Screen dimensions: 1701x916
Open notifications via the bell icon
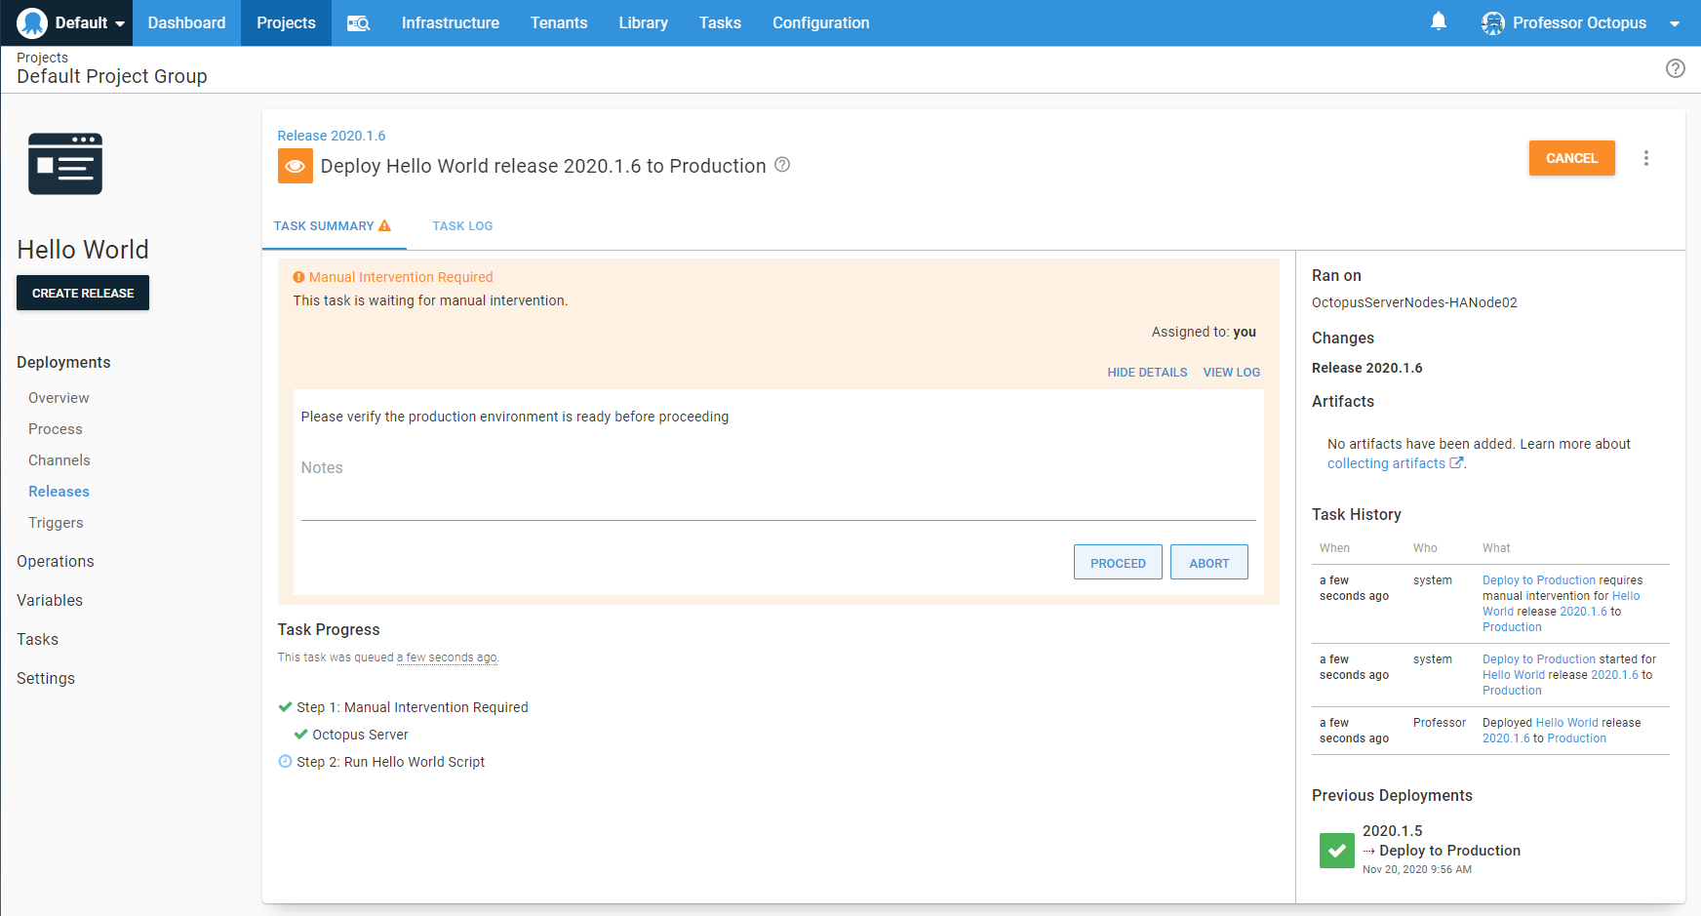(x=1438, y=22)
